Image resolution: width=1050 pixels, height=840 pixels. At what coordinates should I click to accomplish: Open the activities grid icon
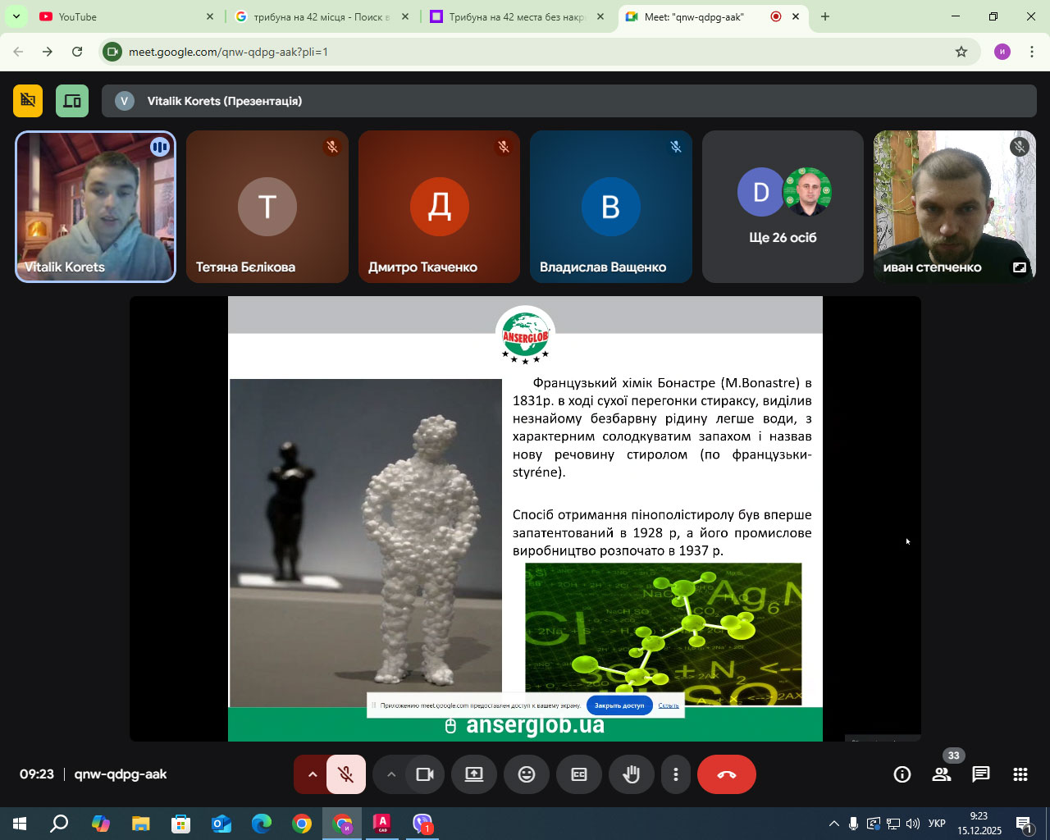pos(1020,774)
